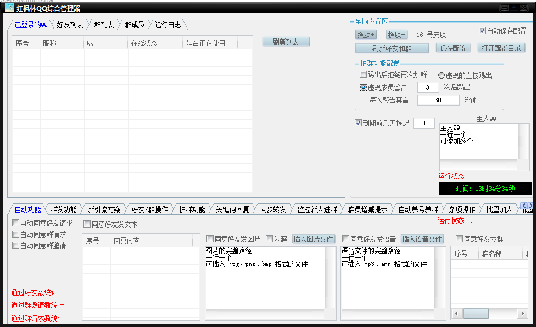Click 刷新好友和群 button
This screenshot has width=536, height=327.
[x=392, y=48]
